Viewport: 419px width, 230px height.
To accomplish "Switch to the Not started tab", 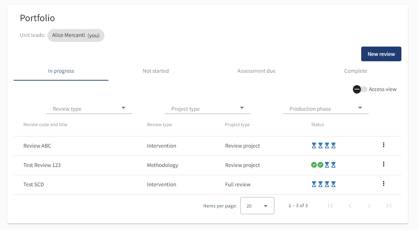I will pos(155,71).
